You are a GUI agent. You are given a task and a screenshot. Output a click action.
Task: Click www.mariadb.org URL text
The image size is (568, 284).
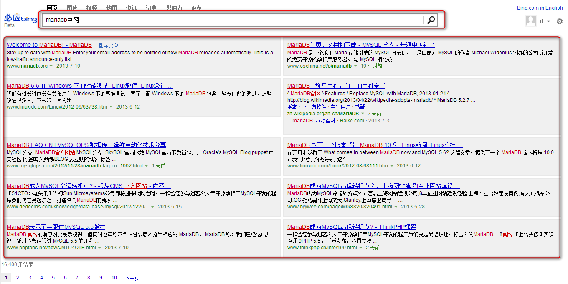[27, 66]
